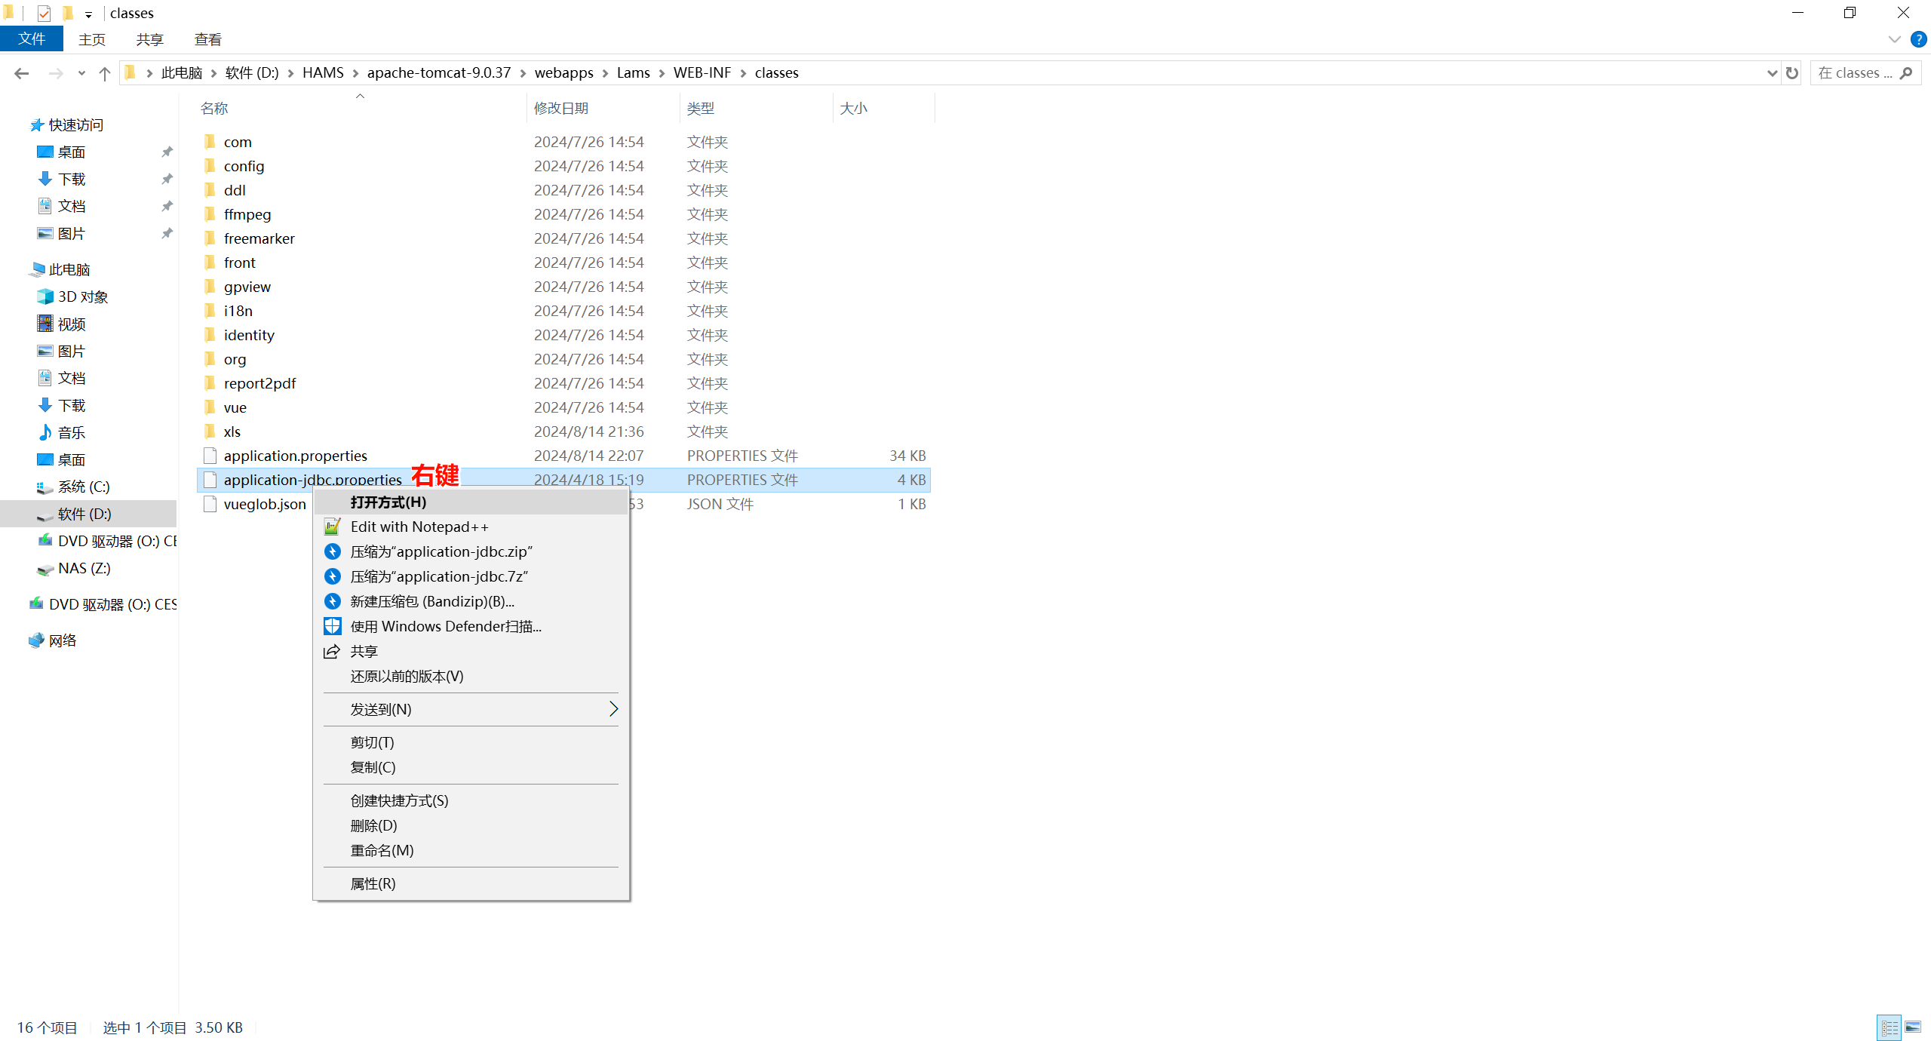Screen dimensions: 1931x1041
Task: Open the address bar history dropdown
Action: [1772, 73]
